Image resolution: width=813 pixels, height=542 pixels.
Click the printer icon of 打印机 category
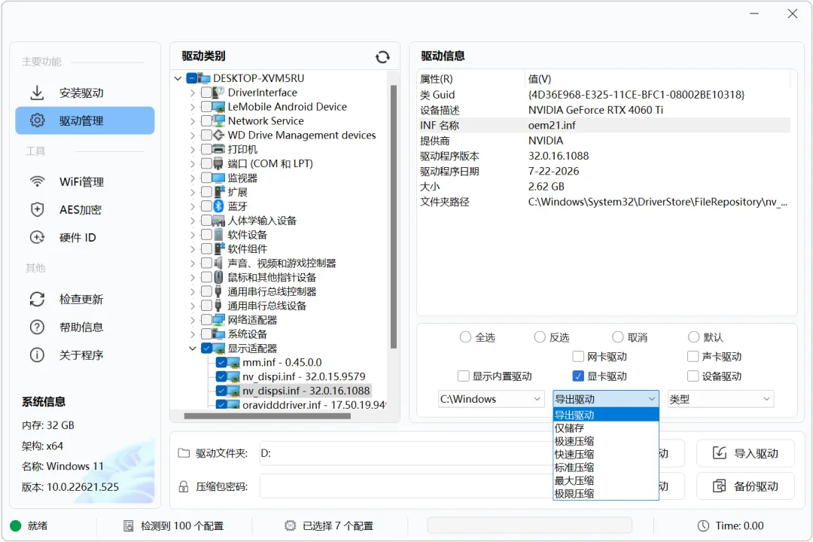point(219,149)
